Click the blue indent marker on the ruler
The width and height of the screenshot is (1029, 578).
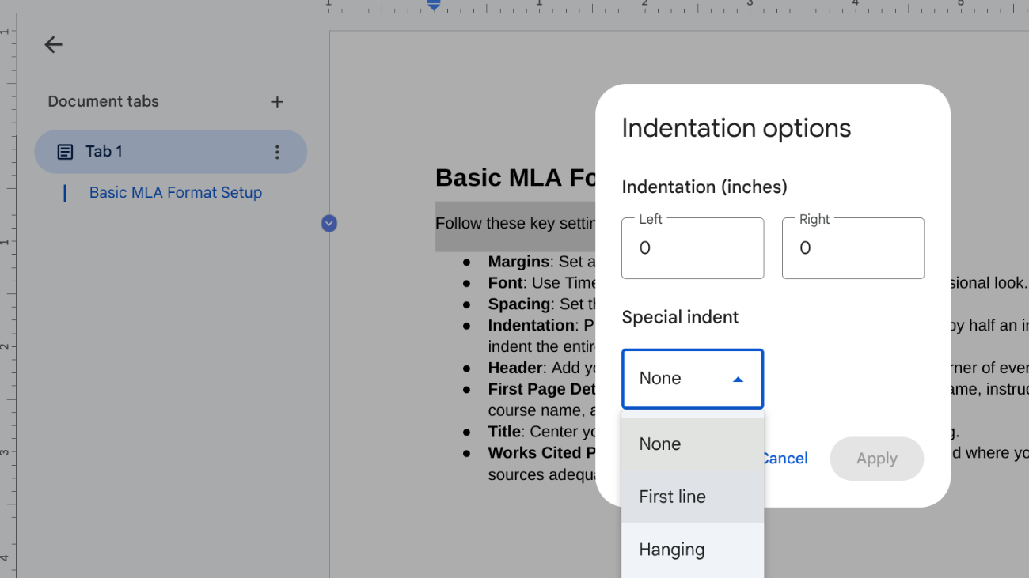[x=432, y=5]
